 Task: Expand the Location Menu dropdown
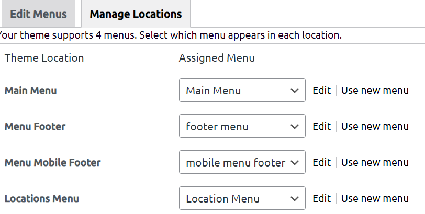(x=242, y=198)
